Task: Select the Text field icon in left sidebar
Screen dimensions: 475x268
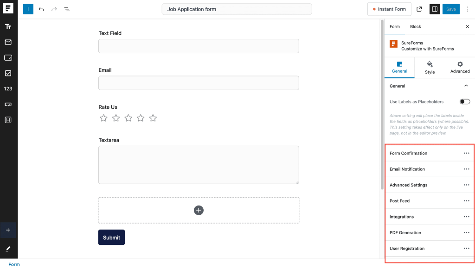Action: (x=8, y=26)
